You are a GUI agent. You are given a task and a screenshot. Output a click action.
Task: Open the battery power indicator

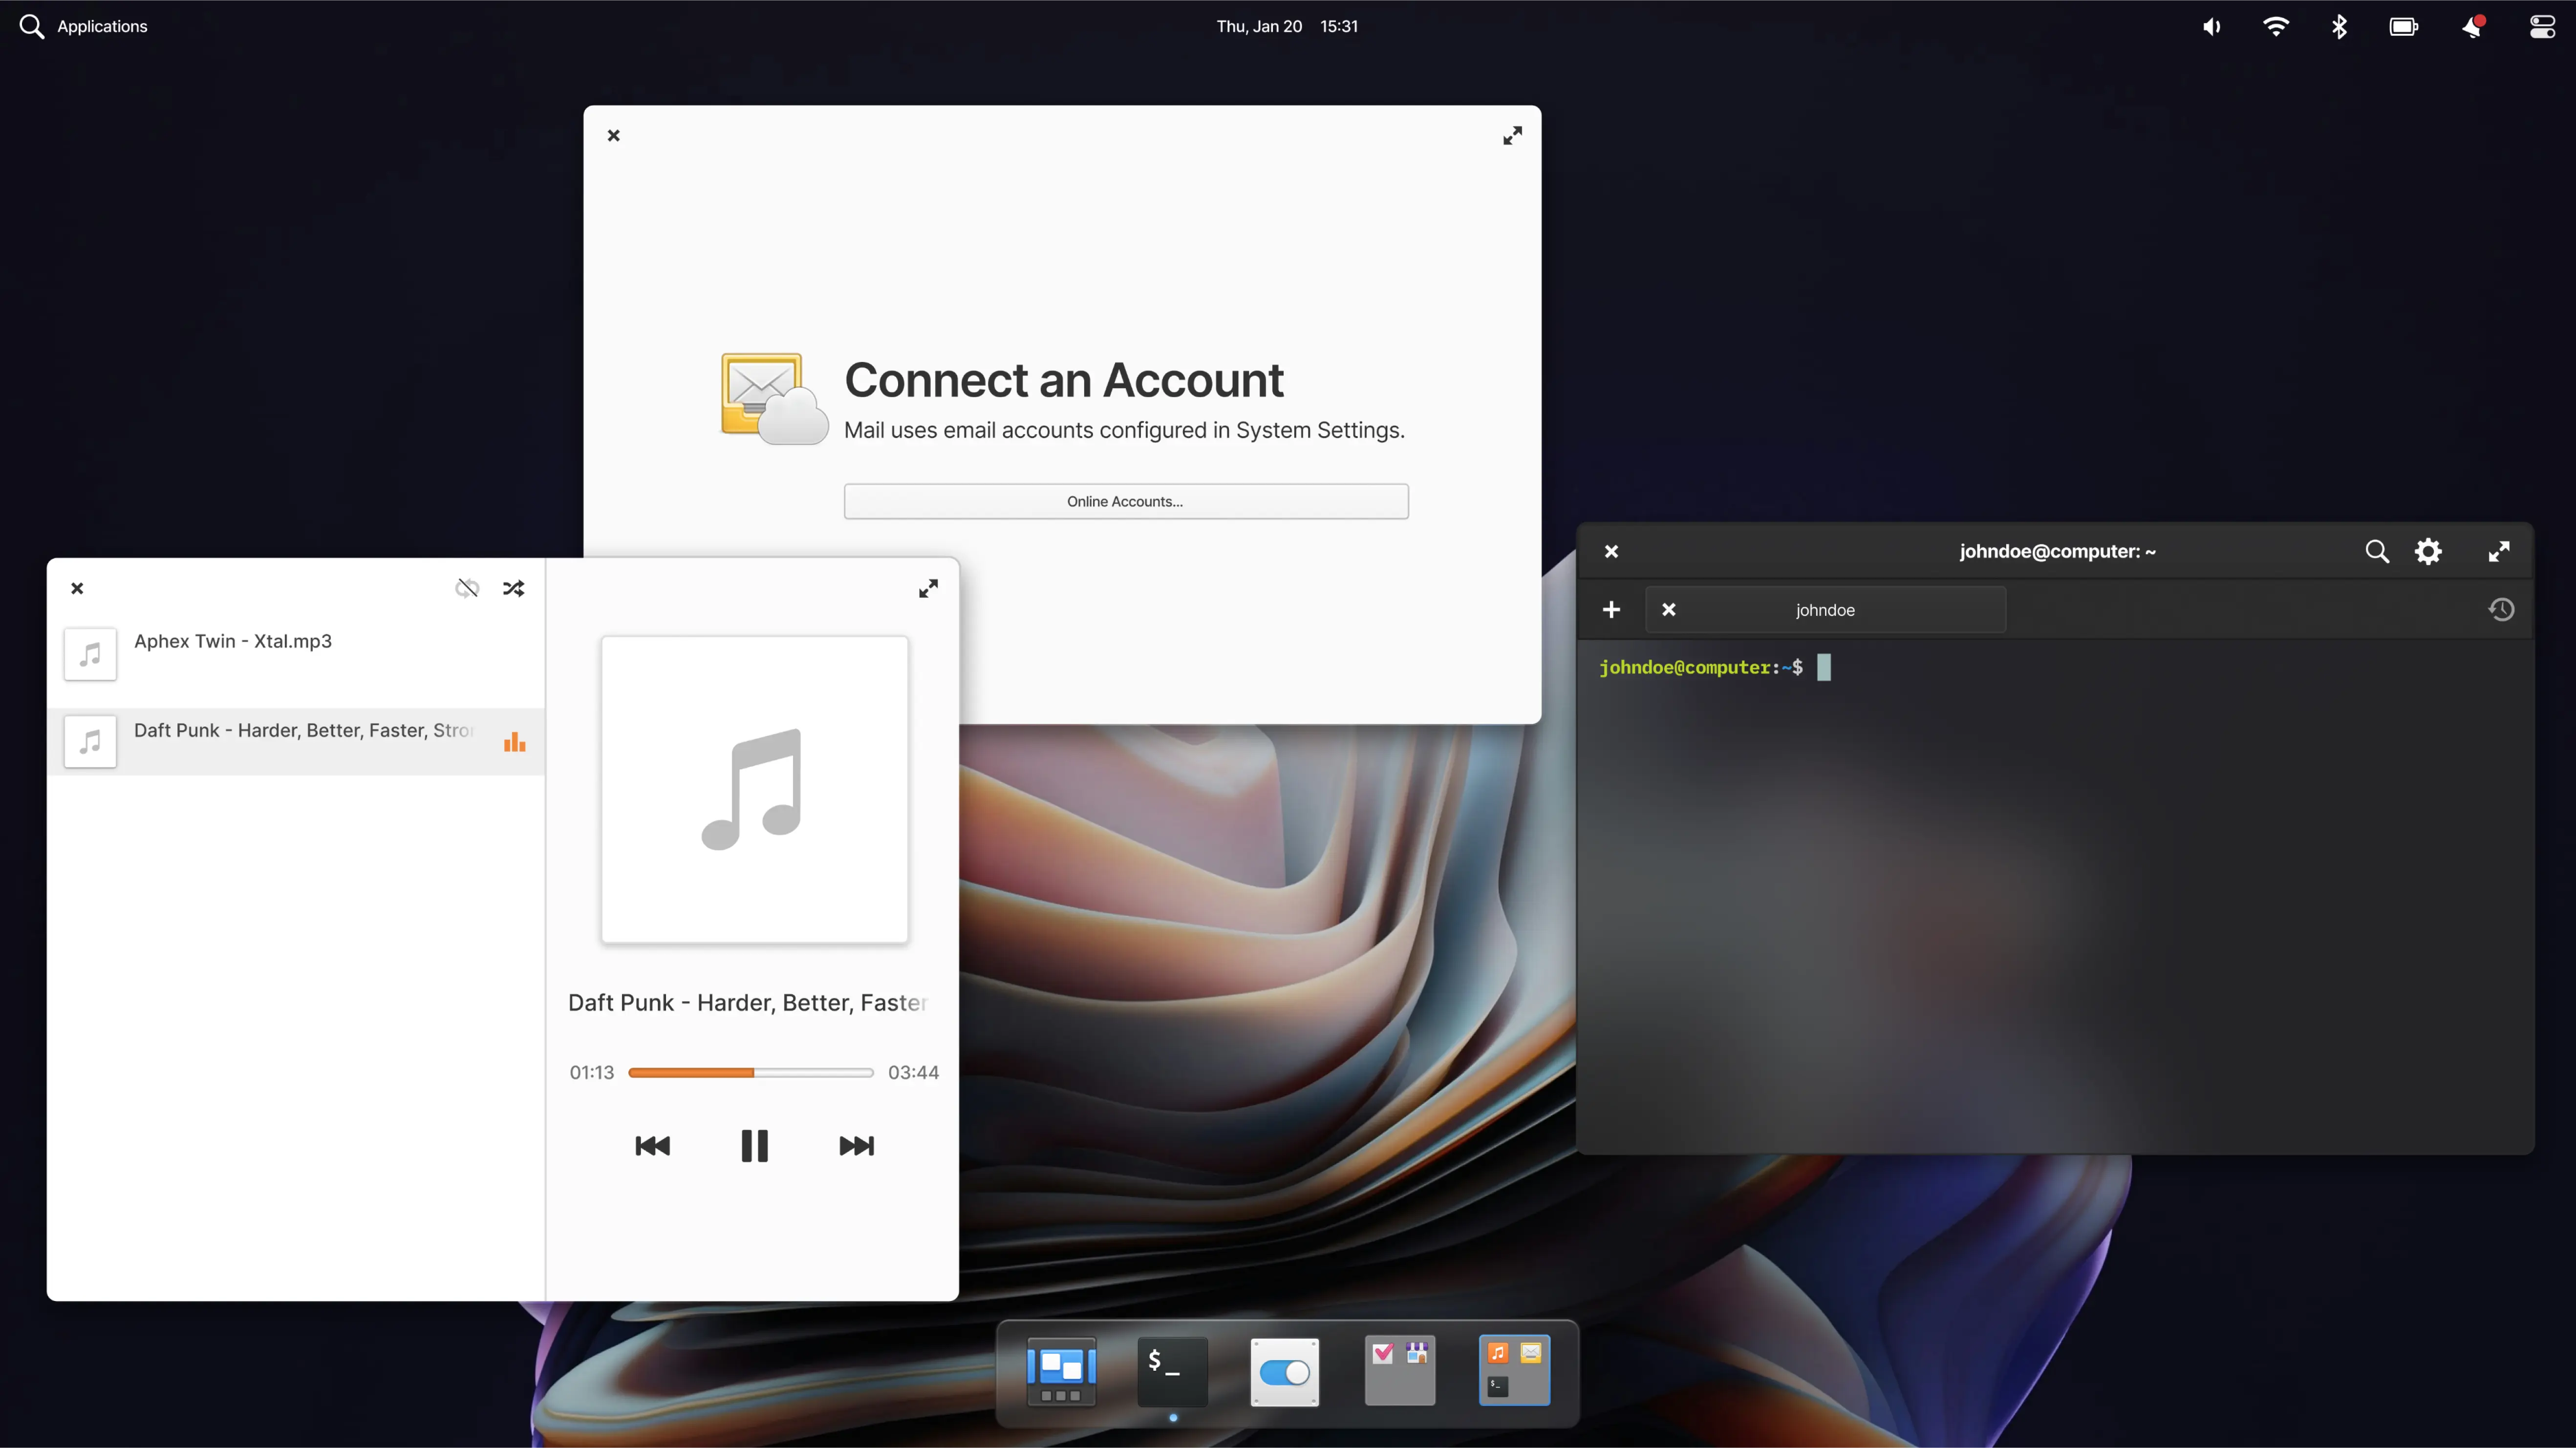click(2404, 27)
